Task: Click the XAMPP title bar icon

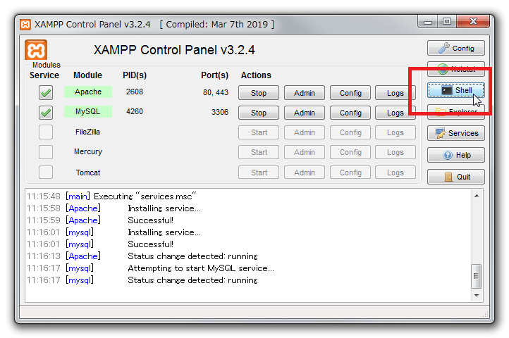Action: tap(25, 24)
